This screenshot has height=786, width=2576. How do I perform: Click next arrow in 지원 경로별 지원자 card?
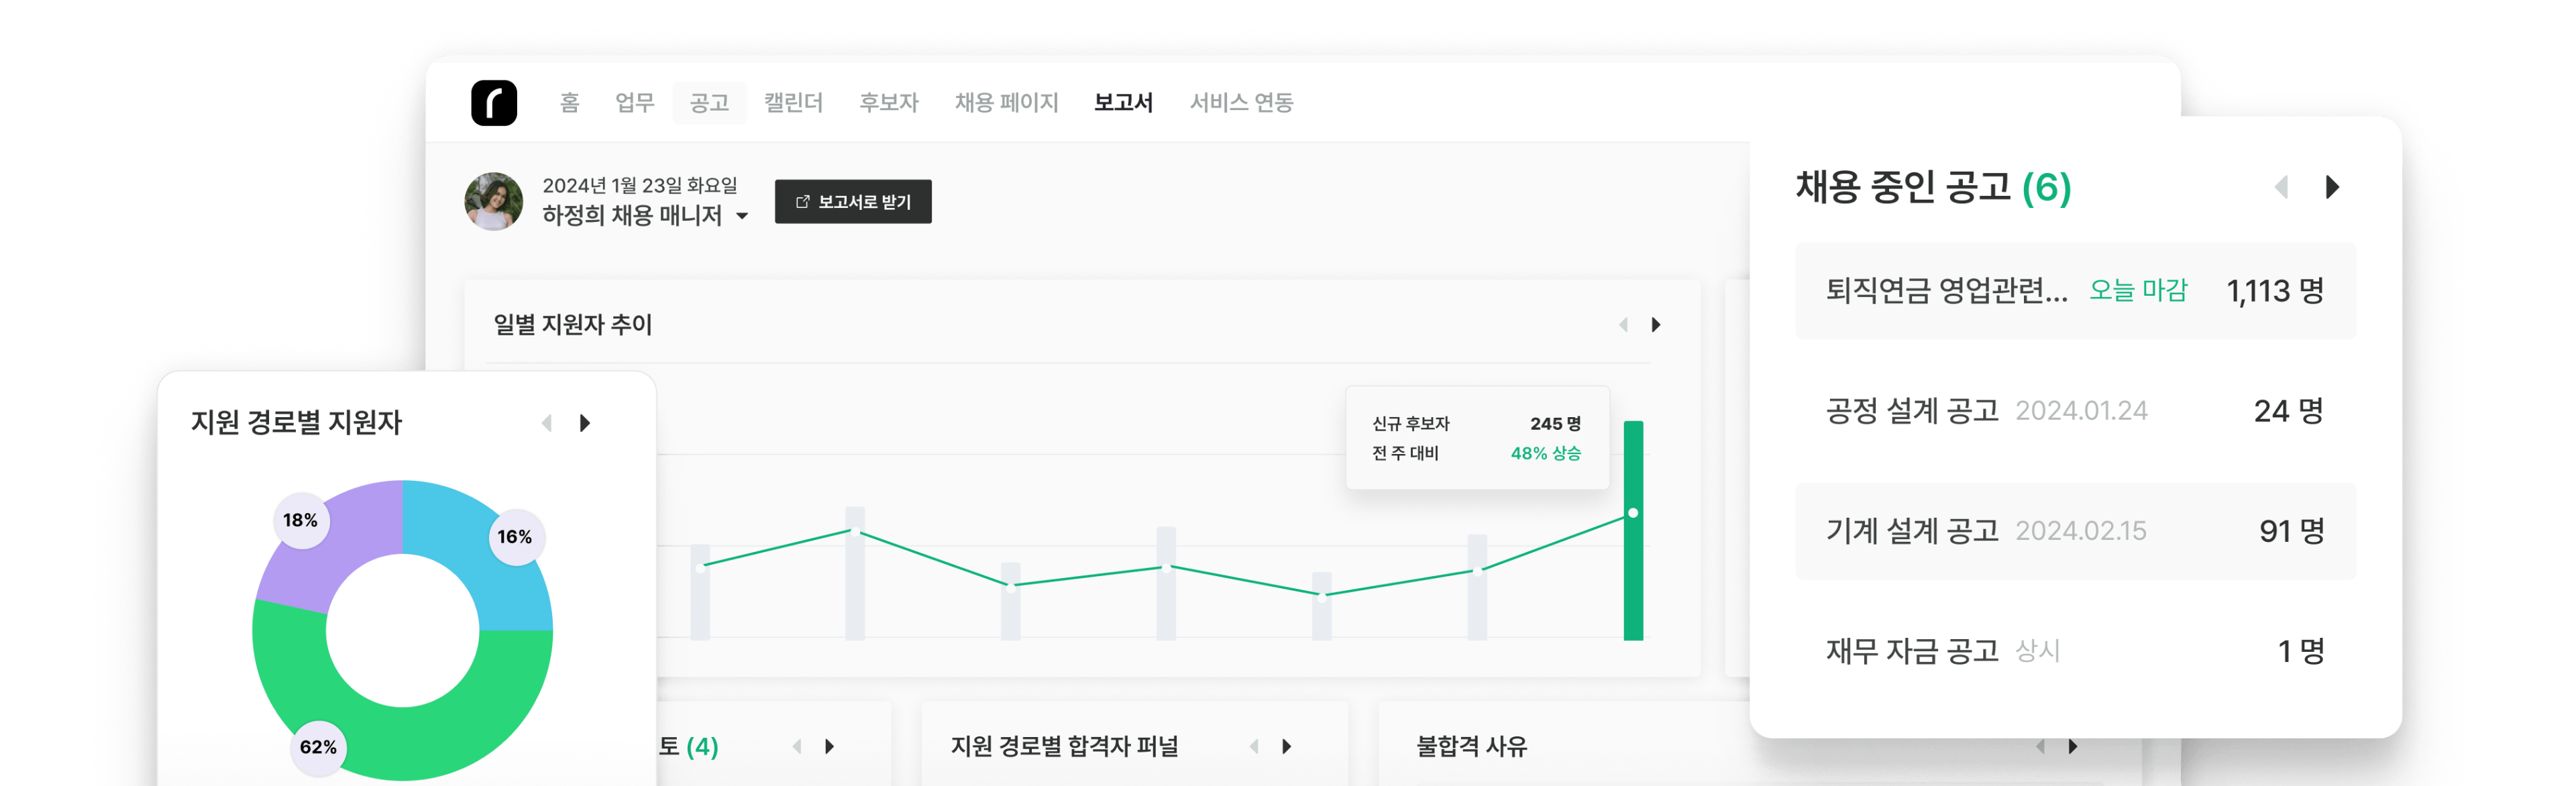click(x=585, y=423)
